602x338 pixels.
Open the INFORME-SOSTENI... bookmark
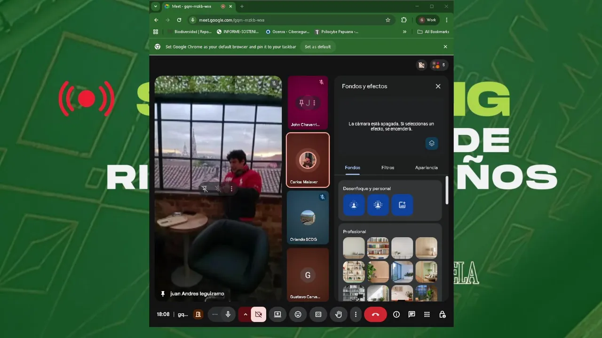pos(238,32)
